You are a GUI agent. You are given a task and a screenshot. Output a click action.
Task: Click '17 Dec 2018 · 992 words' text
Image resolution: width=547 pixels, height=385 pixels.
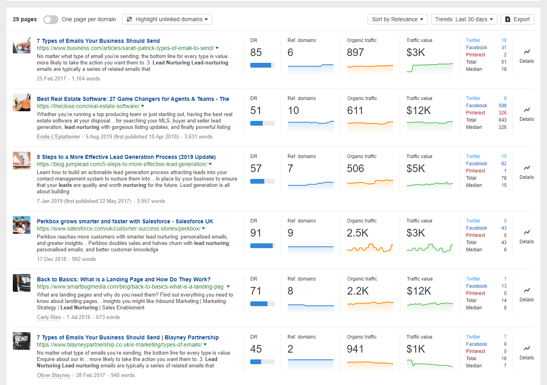click(66, 259)
